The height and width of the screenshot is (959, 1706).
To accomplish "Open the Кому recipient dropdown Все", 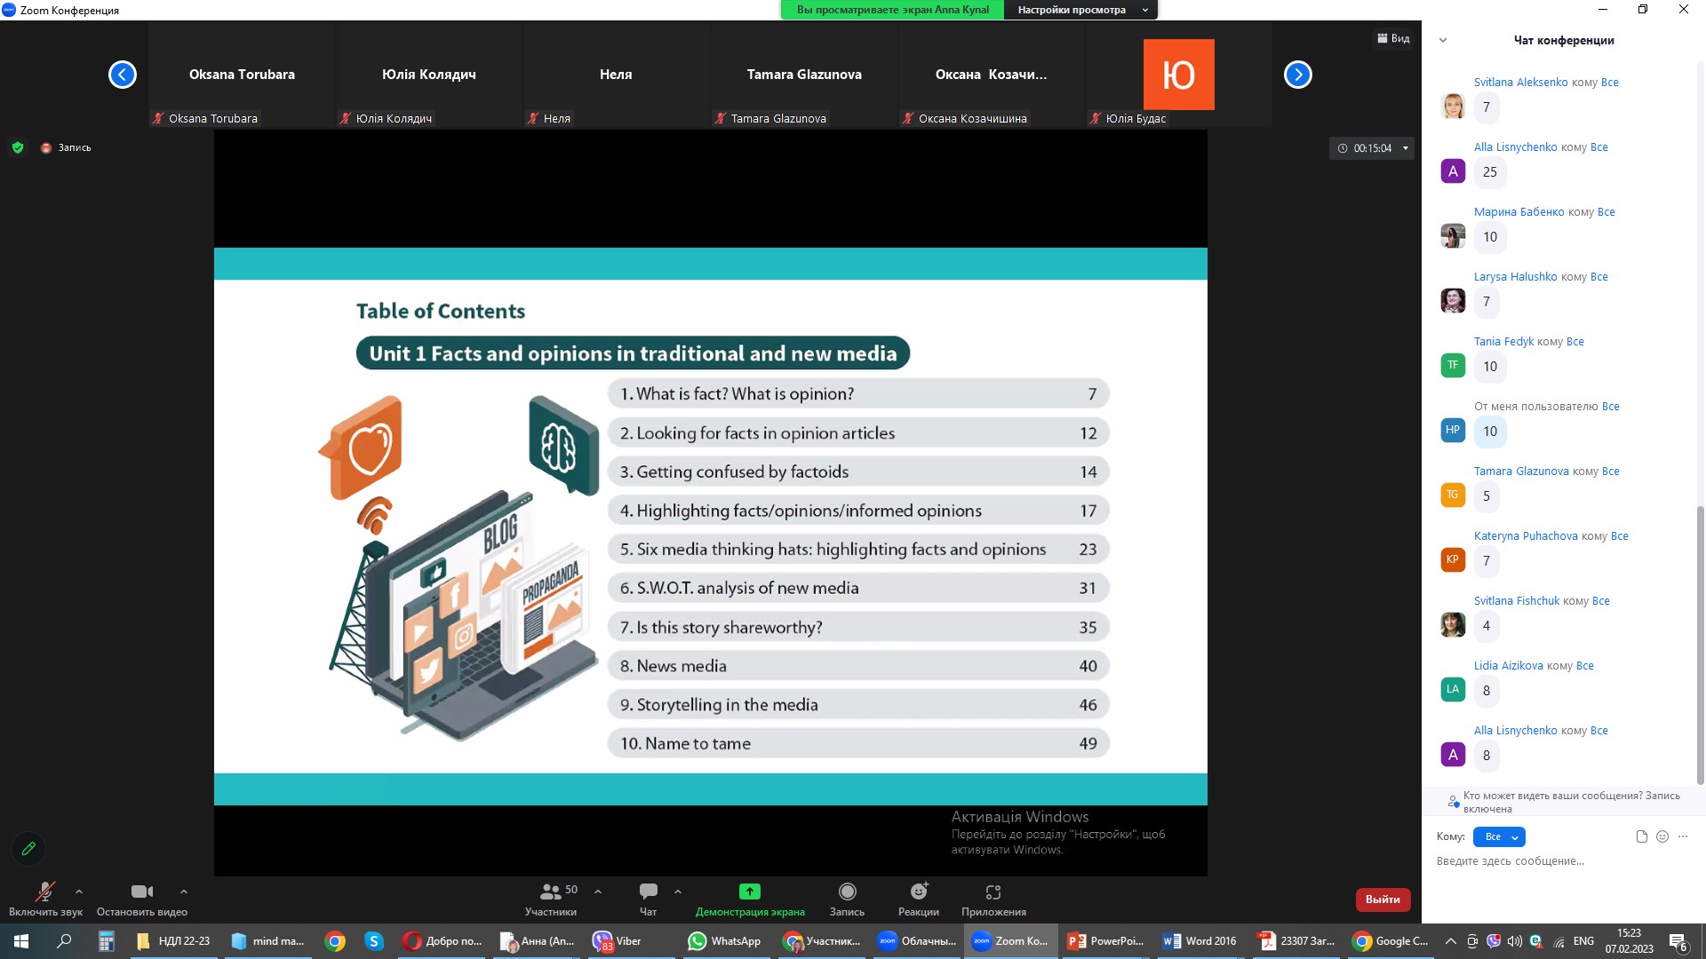I will 1499,836.
